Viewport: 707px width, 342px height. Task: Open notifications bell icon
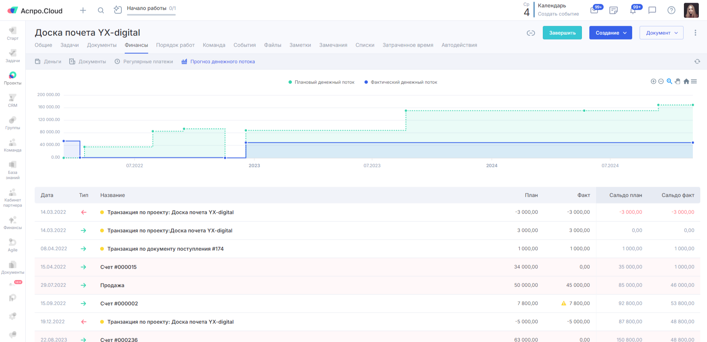click(x=633, y=10)
